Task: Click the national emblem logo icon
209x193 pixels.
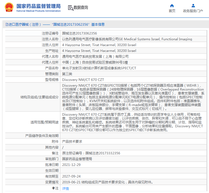Action: point(9,7)
